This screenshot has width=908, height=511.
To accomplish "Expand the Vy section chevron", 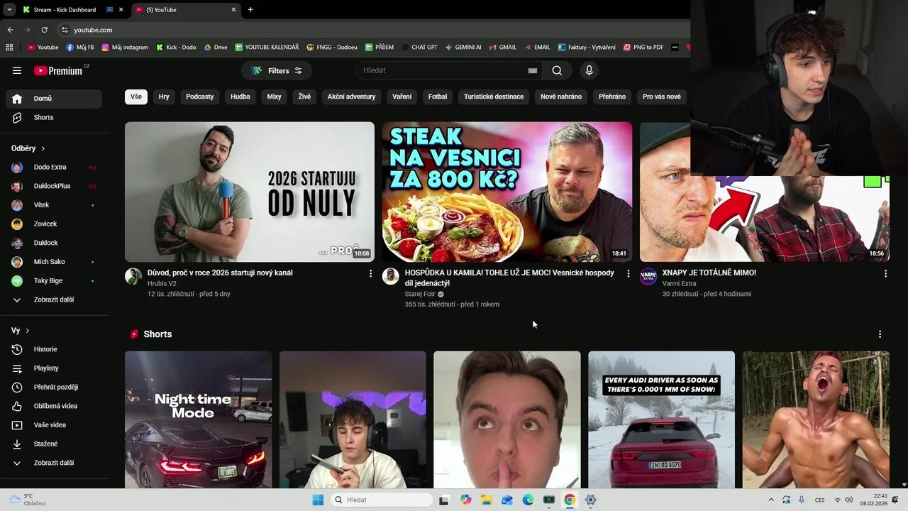I will [28, 331].
